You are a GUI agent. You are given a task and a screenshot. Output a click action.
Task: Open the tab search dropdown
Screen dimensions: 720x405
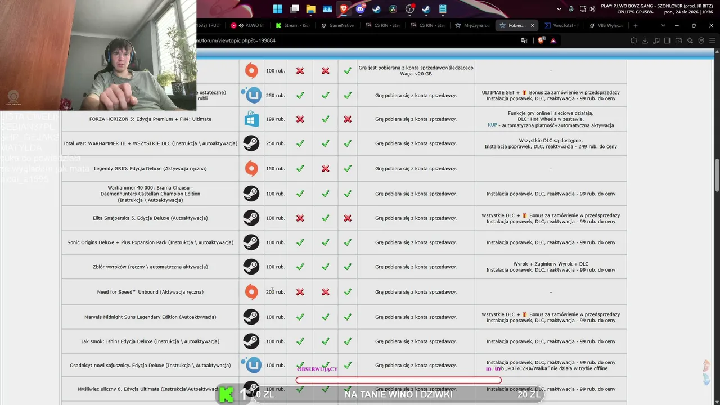(663, 25)
